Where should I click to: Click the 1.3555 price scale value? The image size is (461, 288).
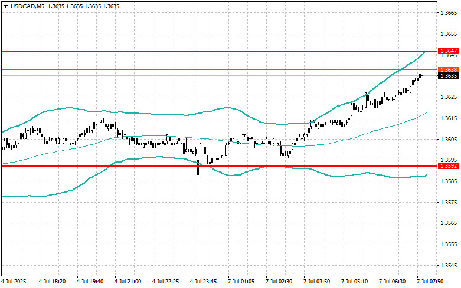coord(449,244)
